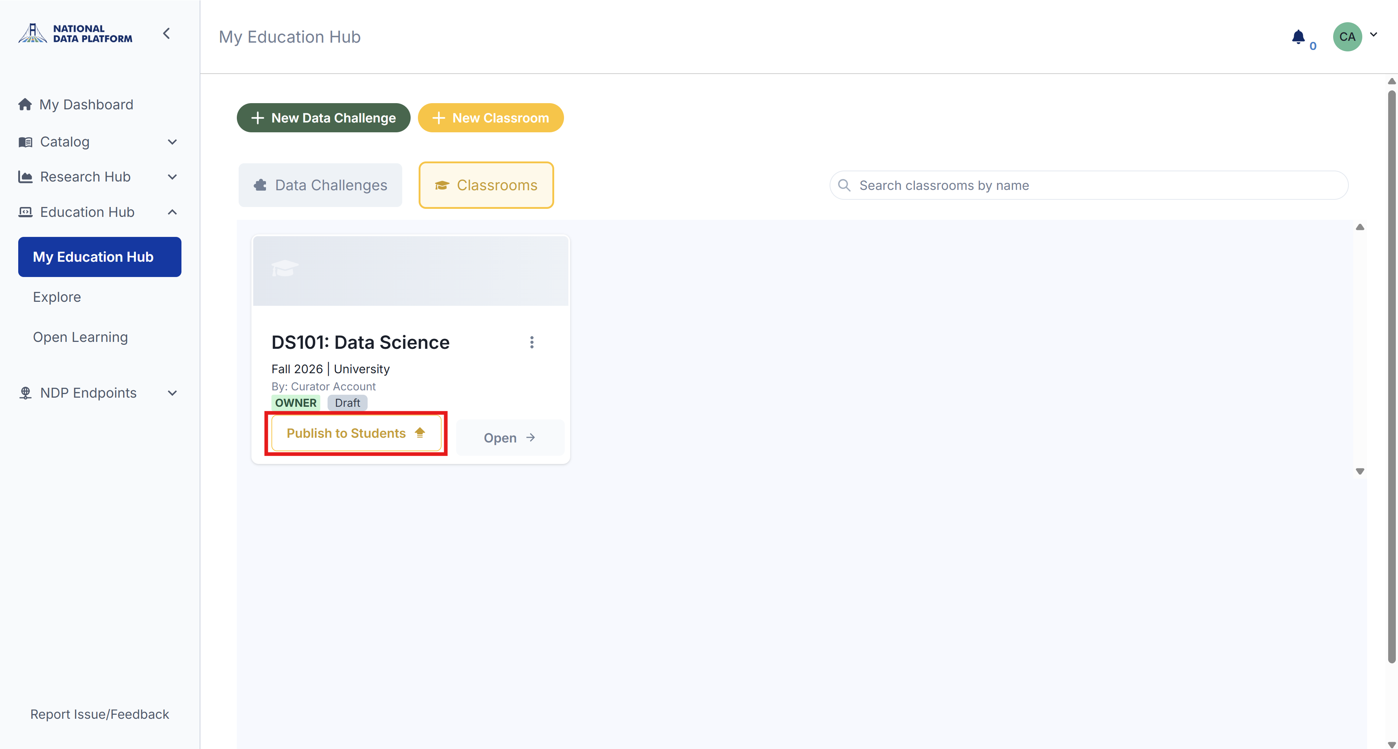Select the Classrooms tab
1398x749 pixels.
486,185
